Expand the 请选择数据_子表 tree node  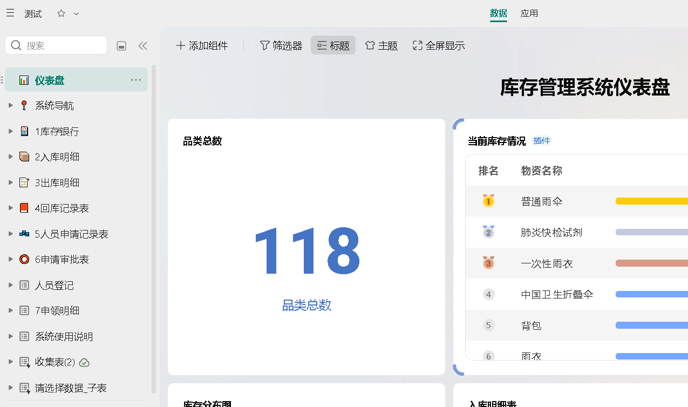[x=10, y=388]
